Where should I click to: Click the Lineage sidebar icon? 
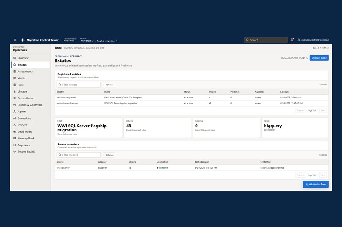click(14, 91)
